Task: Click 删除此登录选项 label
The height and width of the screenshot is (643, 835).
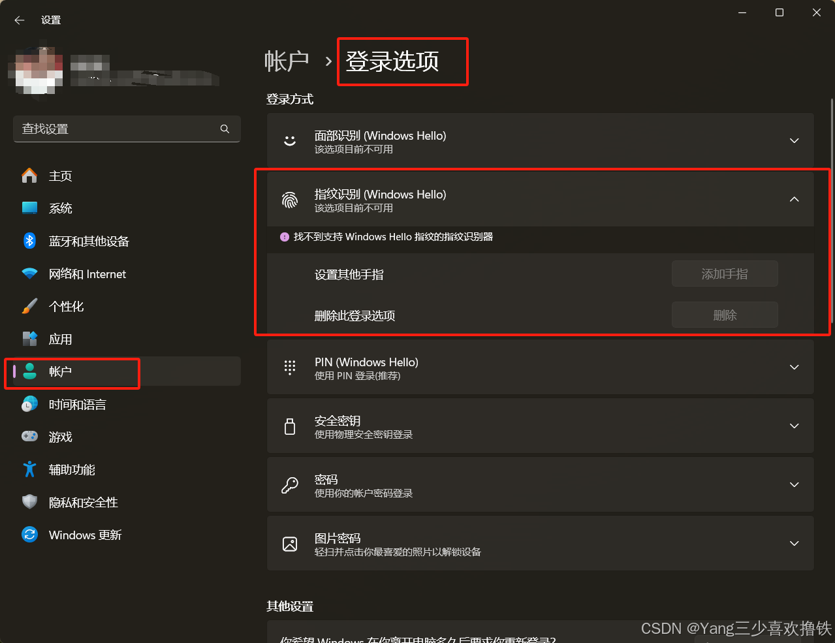Action: coord(354,316)
